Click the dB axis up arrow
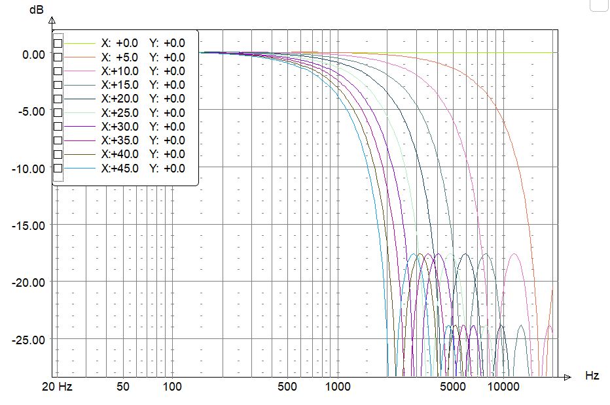This screenshot has width=610, height=405. [52, 21]
